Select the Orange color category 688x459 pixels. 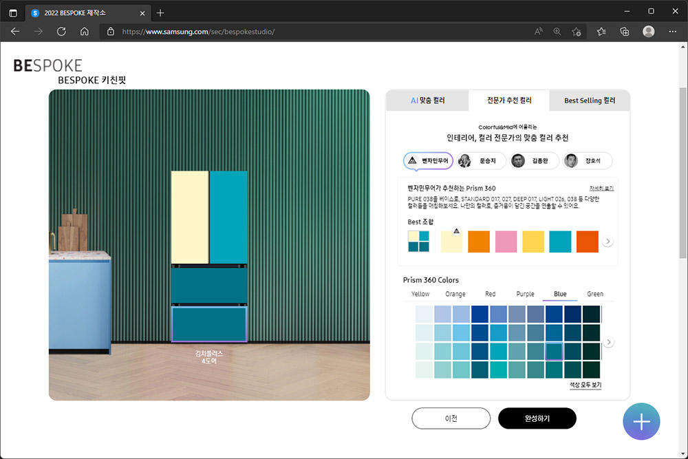[455, 294]
